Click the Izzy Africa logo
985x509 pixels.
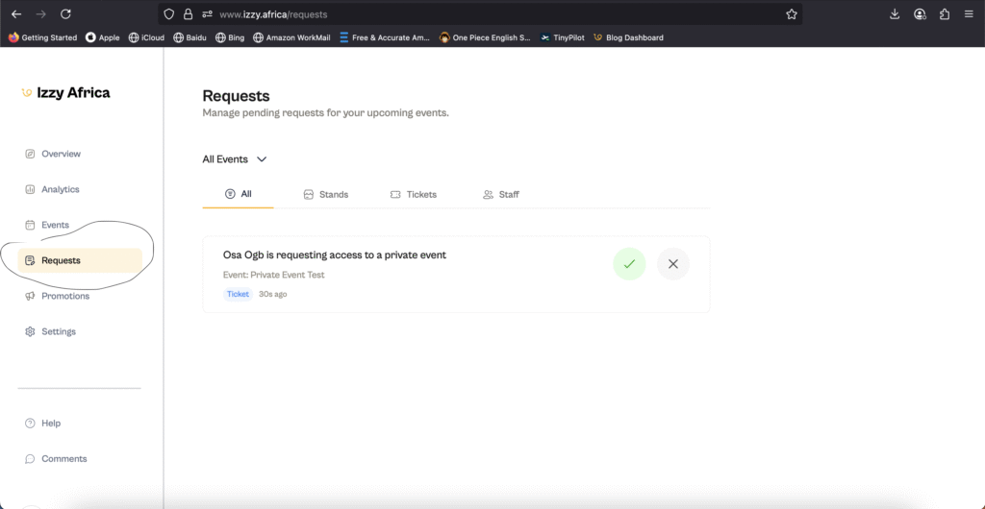65,93
